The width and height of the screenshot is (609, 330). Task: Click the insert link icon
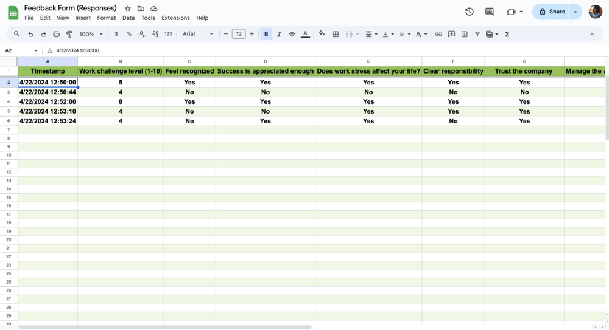(x=438, y=35)
